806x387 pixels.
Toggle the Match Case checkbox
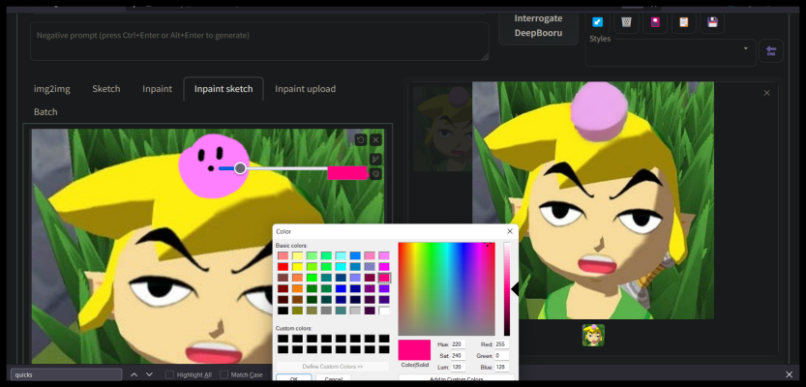(224, 374)
